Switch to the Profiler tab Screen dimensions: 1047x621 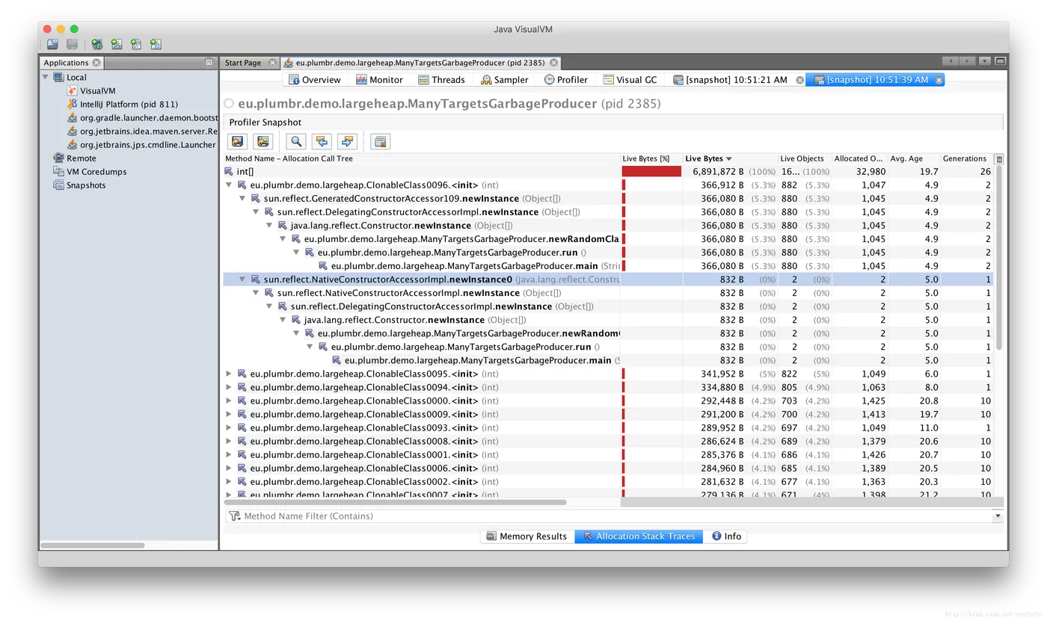tap(566, 80)
